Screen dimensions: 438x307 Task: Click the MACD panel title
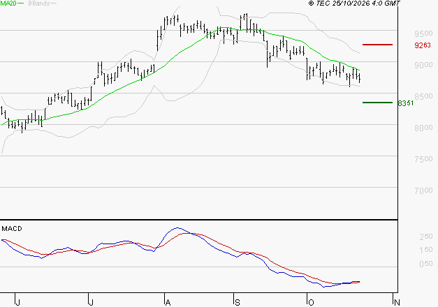pyautogui.click(x=12, y=229)
